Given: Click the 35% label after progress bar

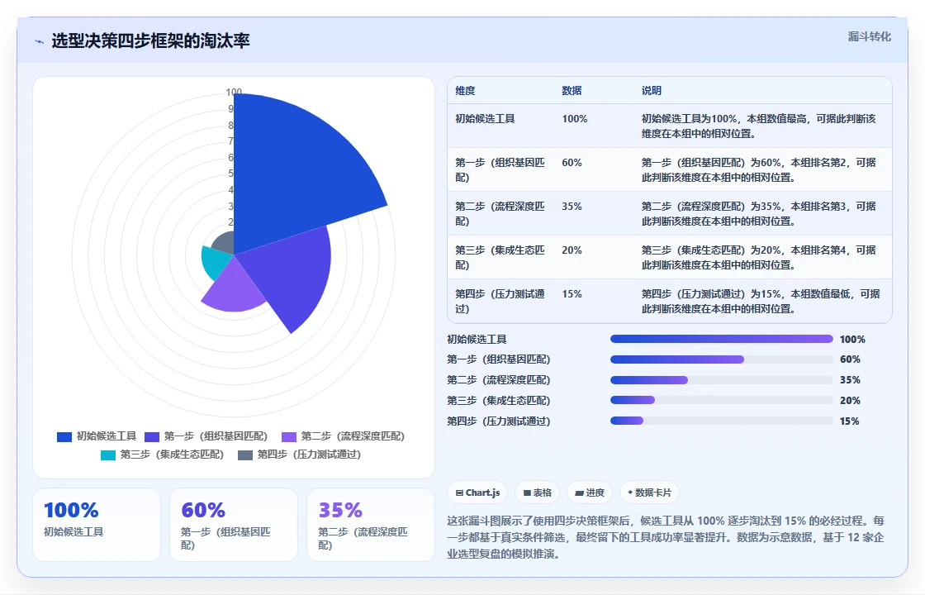Looking at the screenshot, I should (850, 380).
